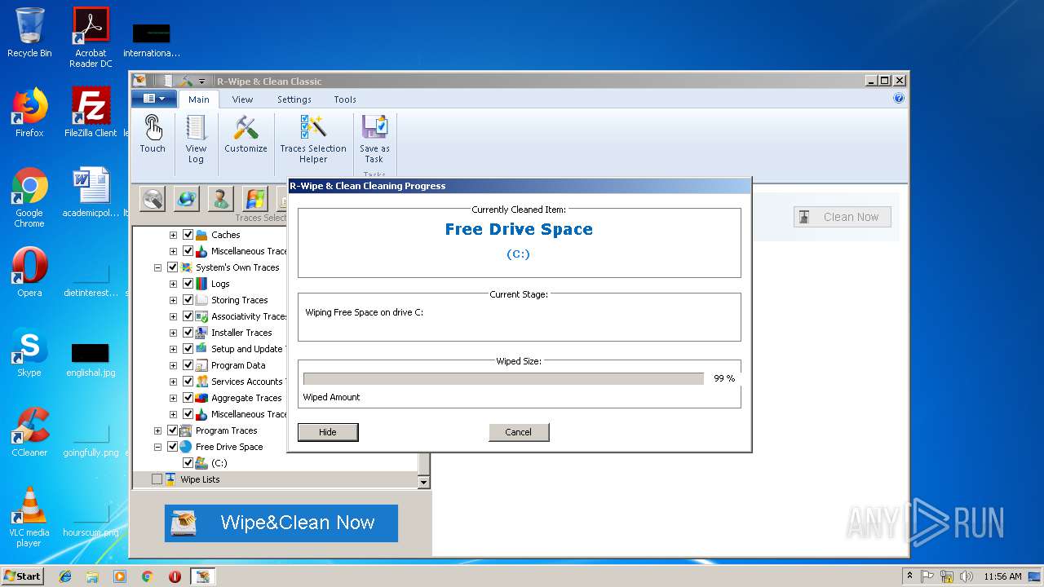The image size is (1044, 587).
Task: Select the Internet traces globe icon
Action: [187, 199]
